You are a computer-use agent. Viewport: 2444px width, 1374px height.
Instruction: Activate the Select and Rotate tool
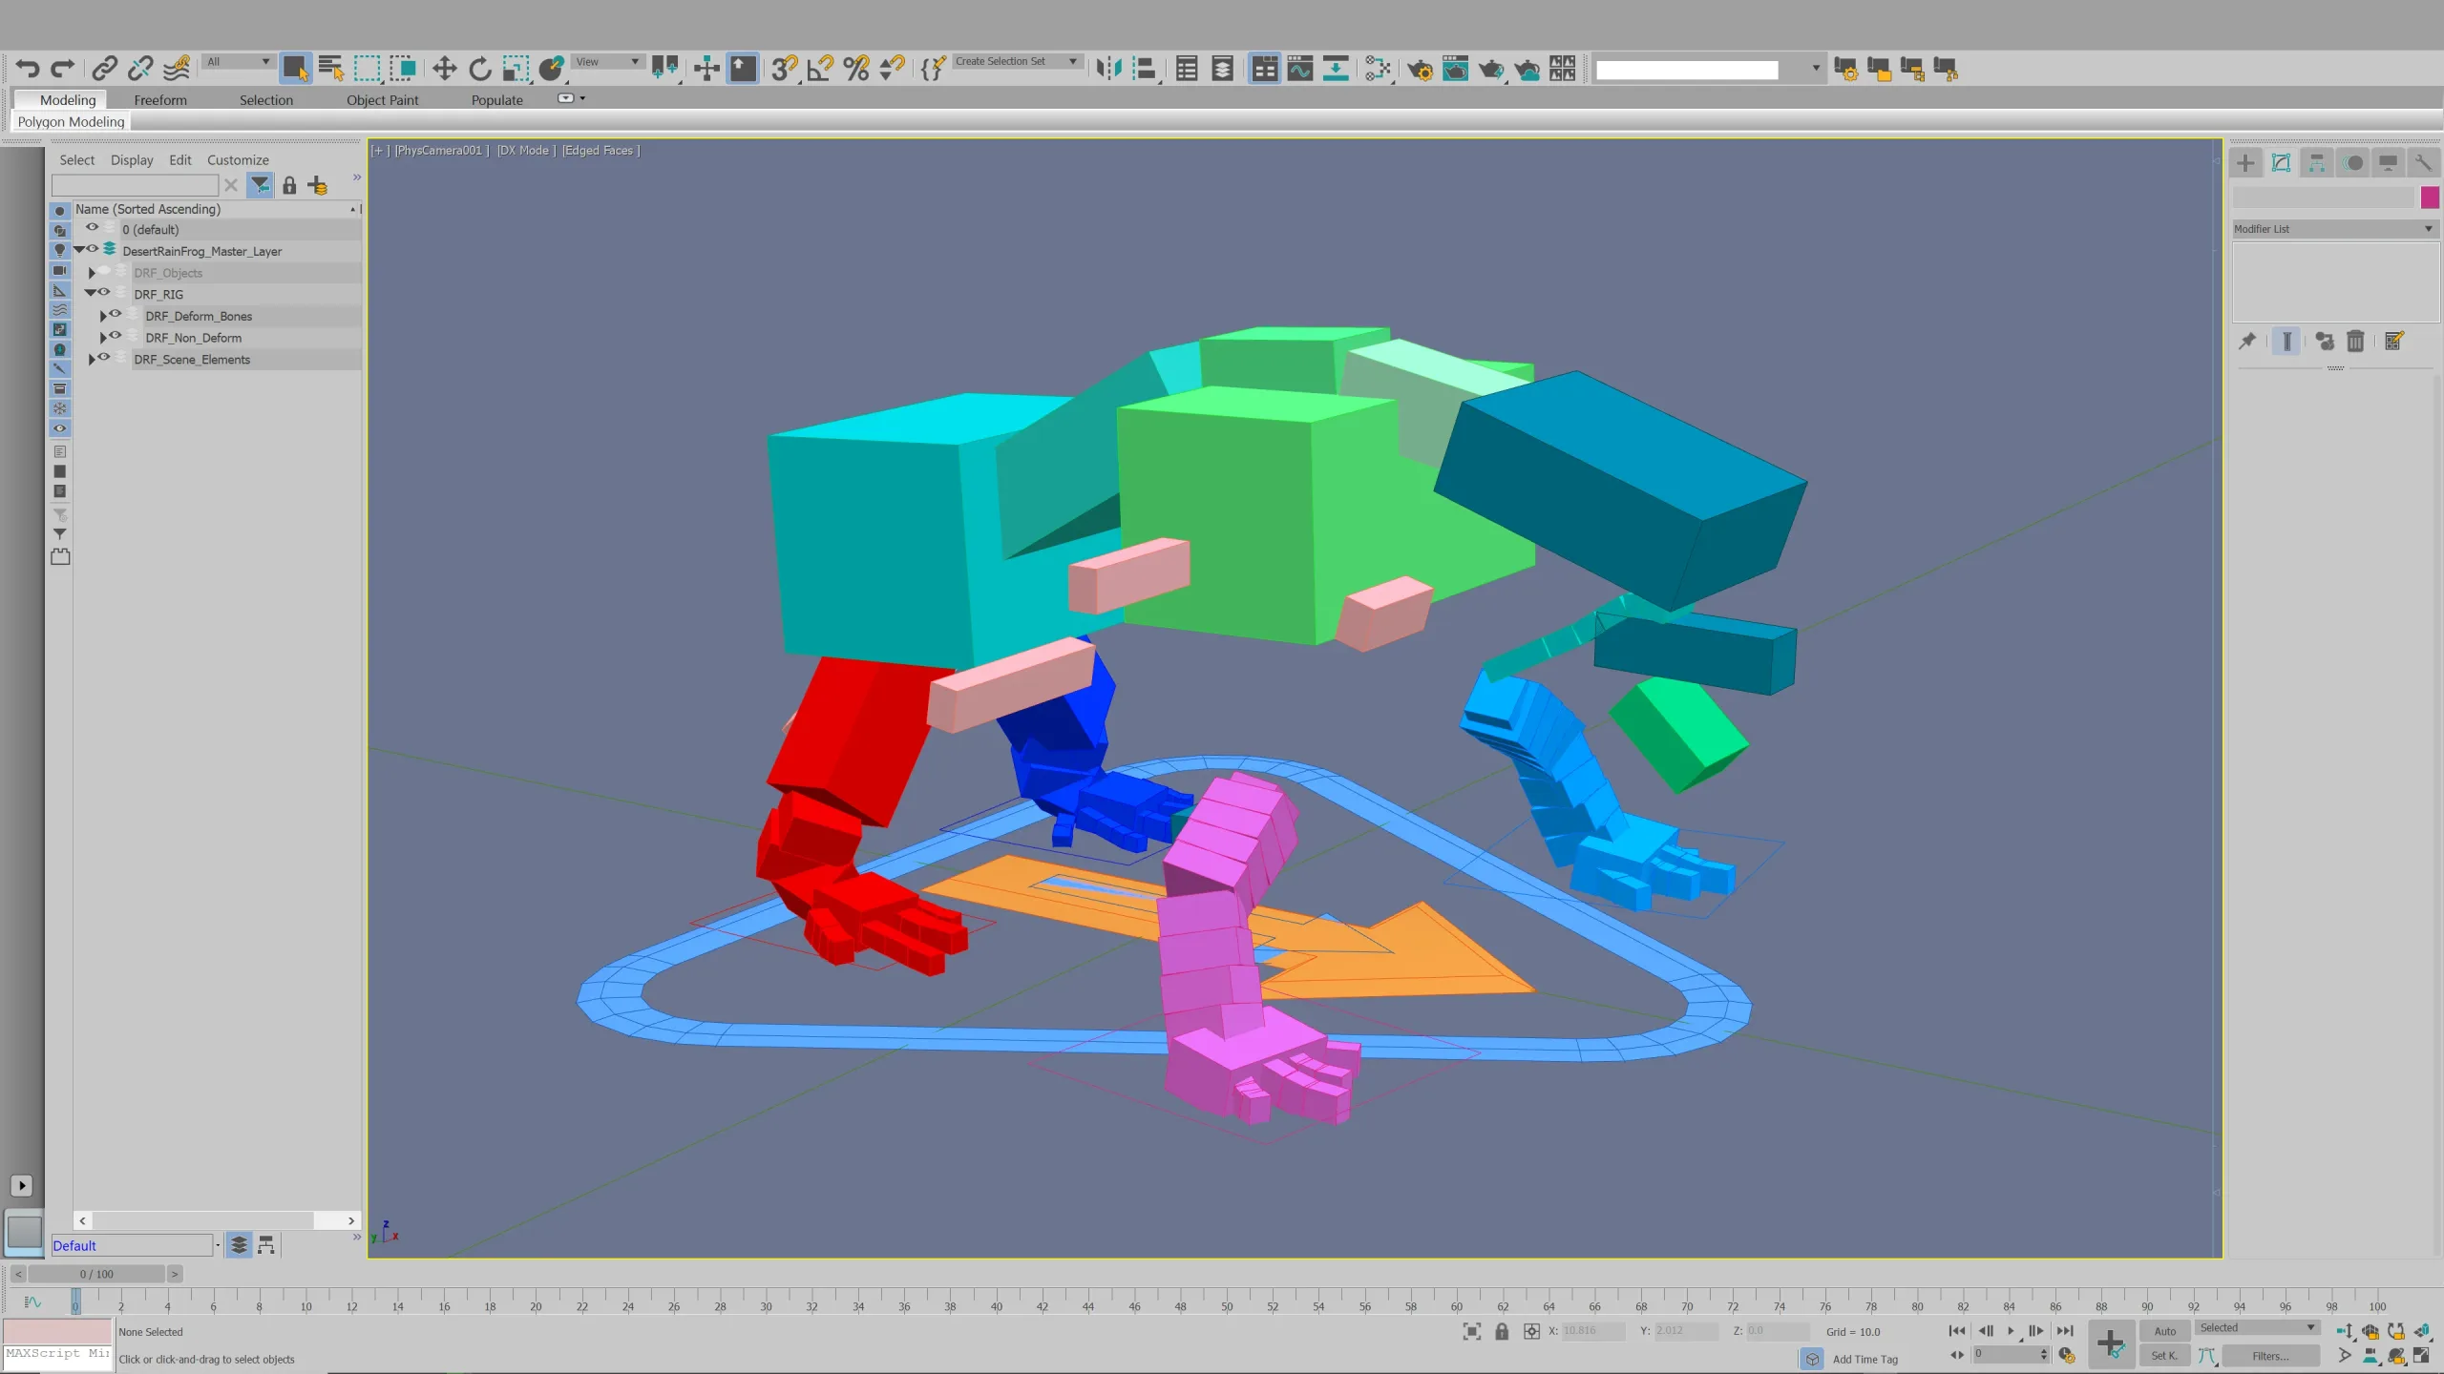(x=480, y=69)
